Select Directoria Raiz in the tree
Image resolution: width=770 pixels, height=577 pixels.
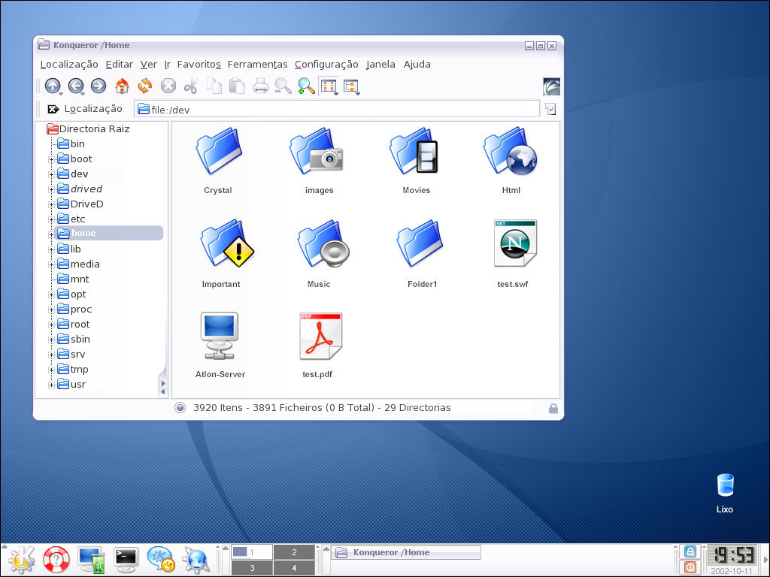click(x=89, y=129)
